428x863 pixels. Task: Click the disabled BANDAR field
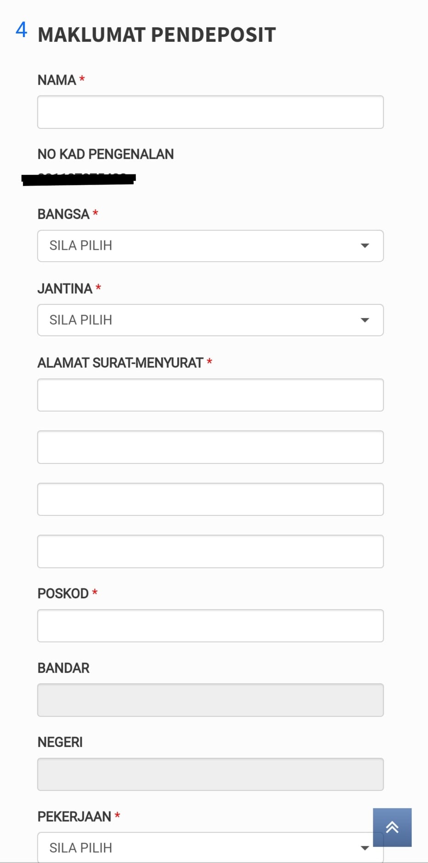click(210, 700)
